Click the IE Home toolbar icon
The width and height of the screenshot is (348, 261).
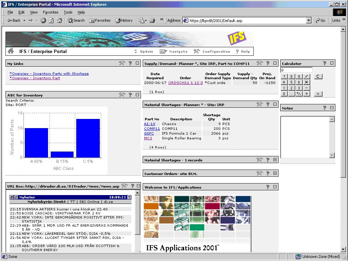(x=60, y=21)
